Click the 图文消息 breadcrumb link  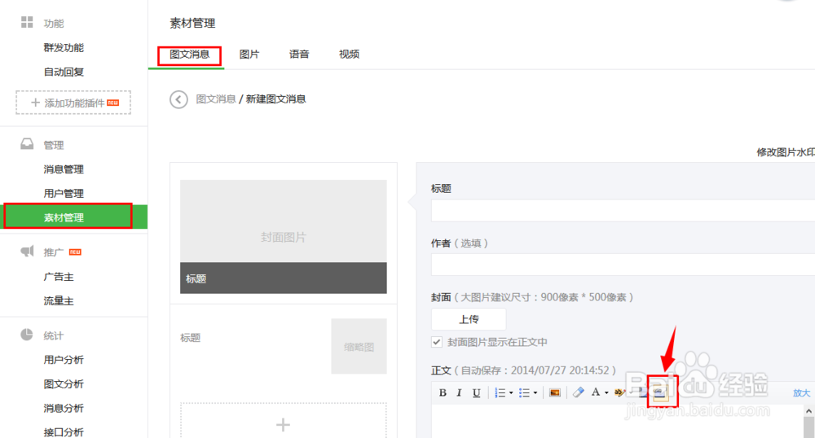click(216, 99)
